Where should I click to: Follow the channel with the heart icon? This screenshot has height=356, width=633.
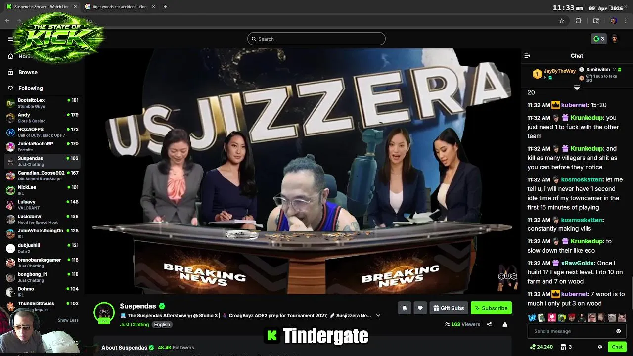420,308
